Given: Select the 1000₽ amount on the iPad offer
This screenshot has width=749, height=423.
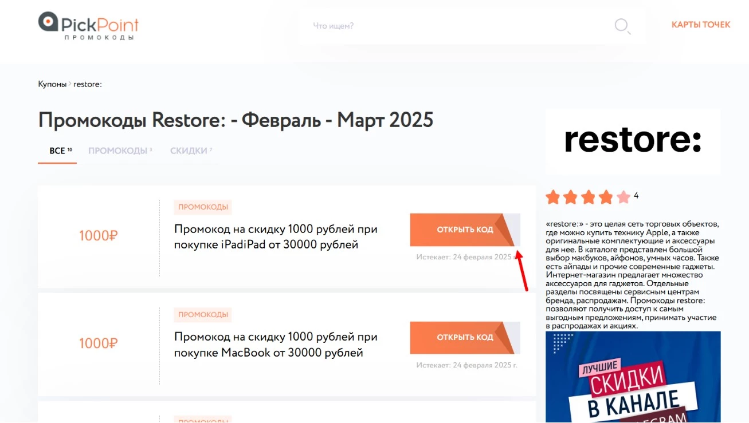Looking at the screenshot, I should 98,236.
